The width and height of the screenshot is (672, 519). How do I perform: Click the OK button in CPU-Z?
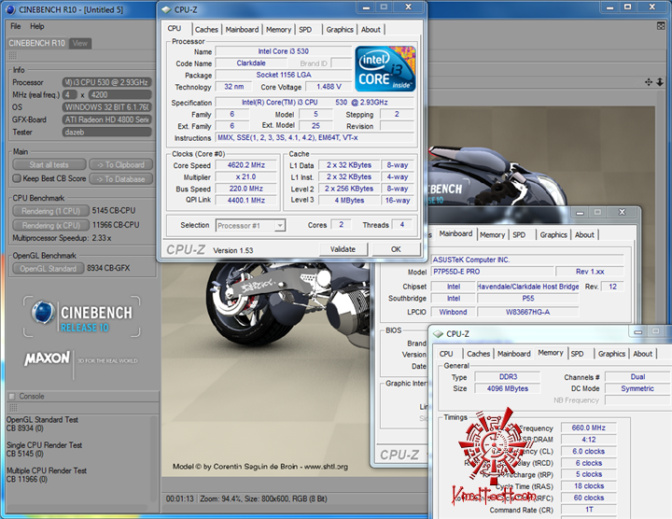396,249
